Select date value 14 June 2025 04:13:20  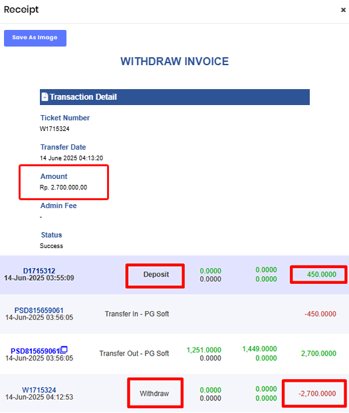[71, 158]
